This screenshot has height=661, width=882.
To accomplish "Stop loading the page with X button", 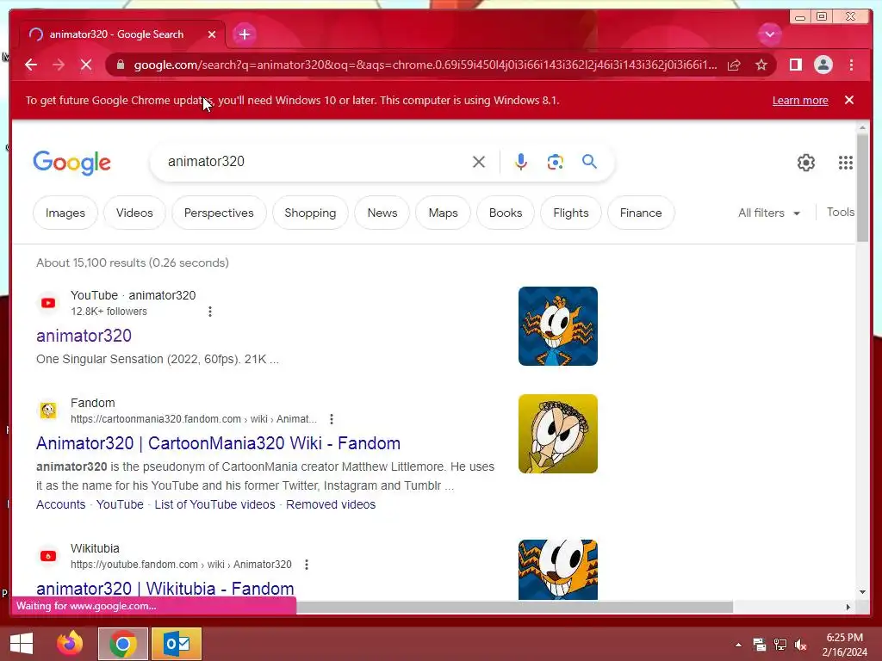I will tap(86, 65).
